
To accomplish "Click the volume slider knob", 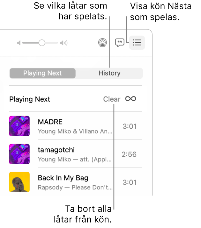I will 41,43.
